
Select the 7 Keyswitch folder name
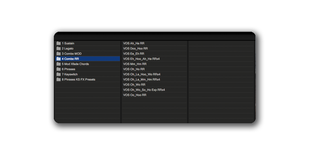click(70, 74)
